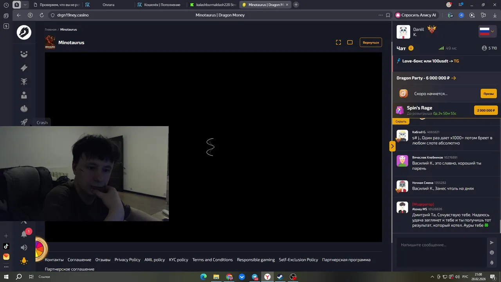Toggle the orange light bulb theme switch
The image size is (501, 282).
tap(24, 261)
